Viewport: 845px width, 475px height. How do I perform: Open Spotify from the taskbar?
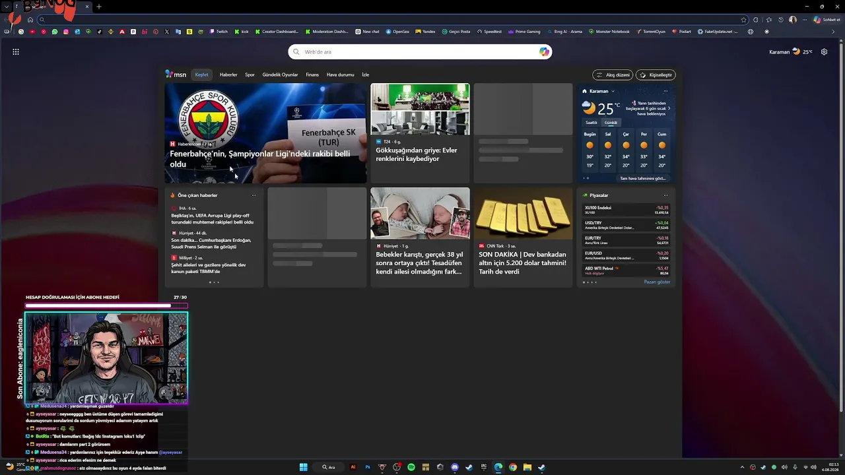411,467
